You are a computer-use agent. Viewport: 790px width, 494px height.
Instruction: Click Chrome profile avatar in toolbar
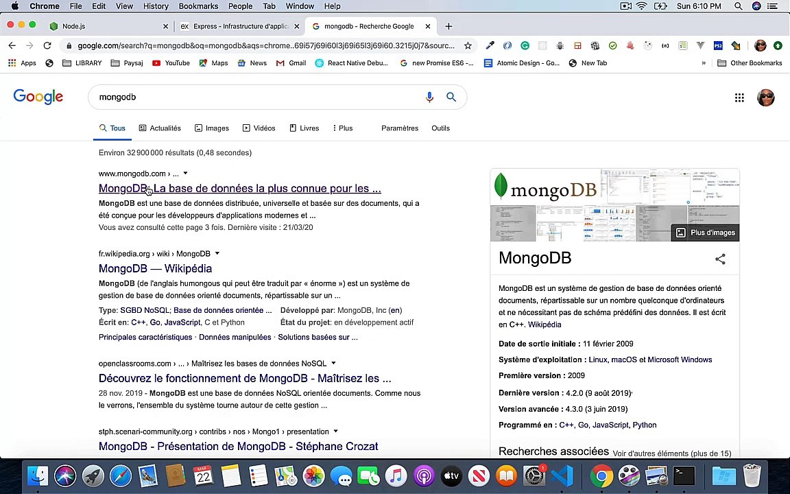tap(761, 46)
